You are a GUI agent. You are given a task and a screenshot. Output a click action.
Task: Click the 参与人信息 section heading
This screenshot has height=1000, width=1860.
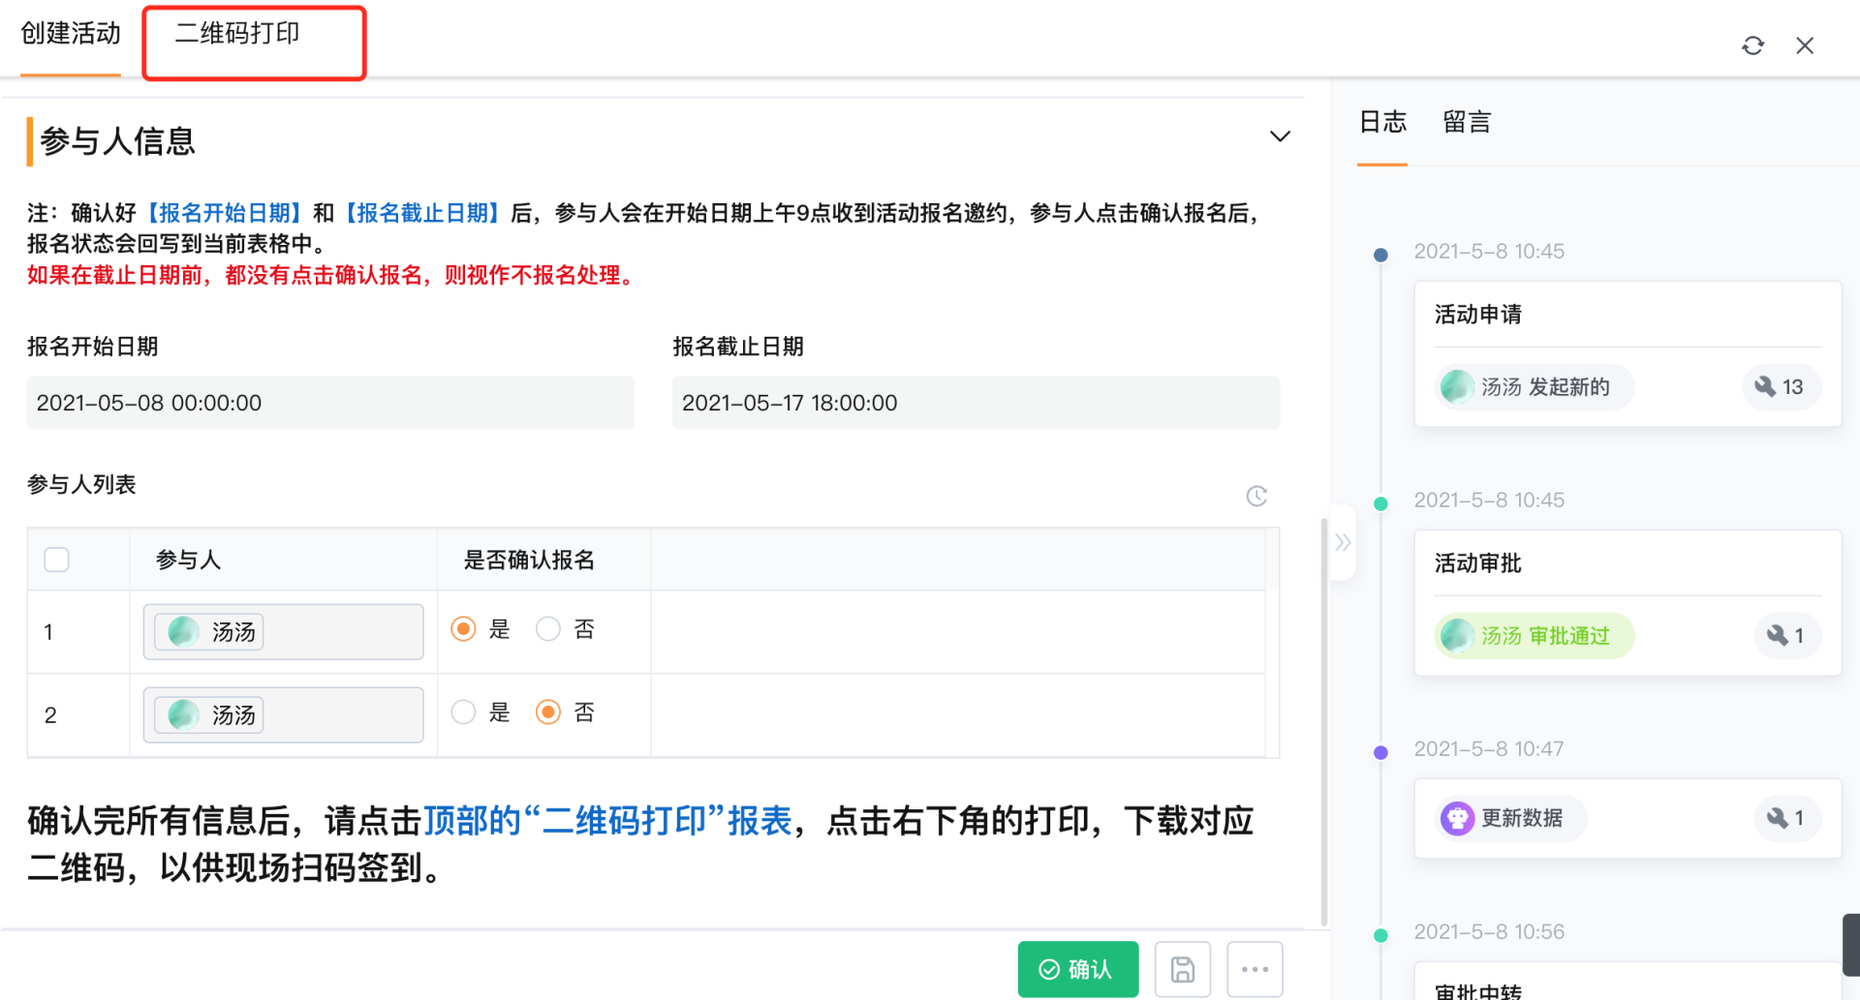coord(117,141)
